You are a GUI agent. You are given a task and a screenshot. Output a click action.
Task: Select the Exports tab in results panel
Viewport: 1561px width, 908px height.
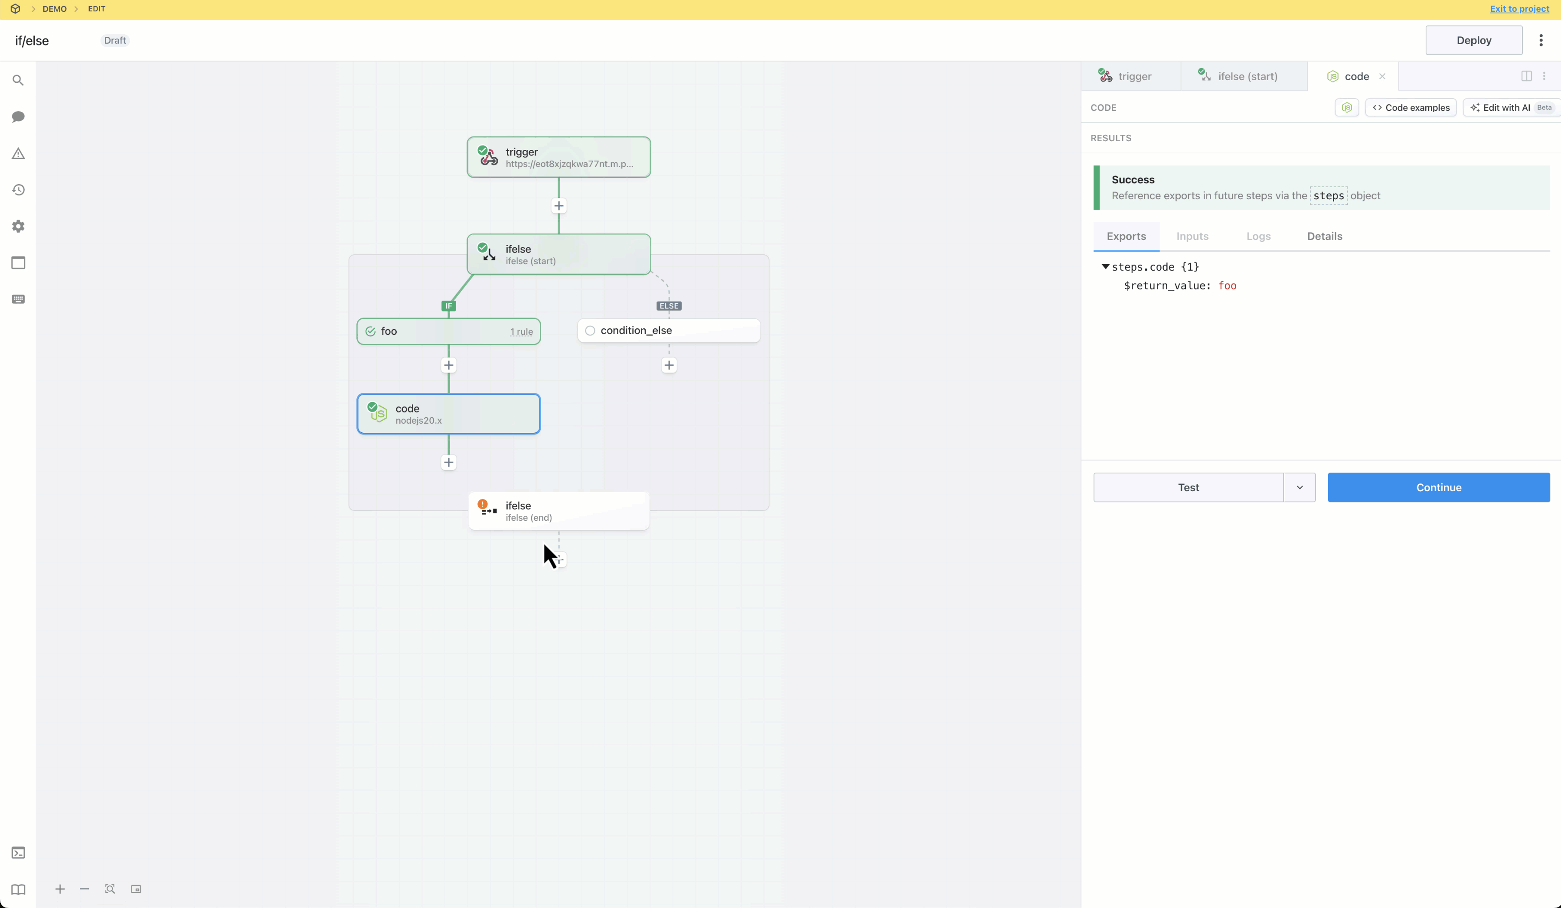(x=1126, y=236)
